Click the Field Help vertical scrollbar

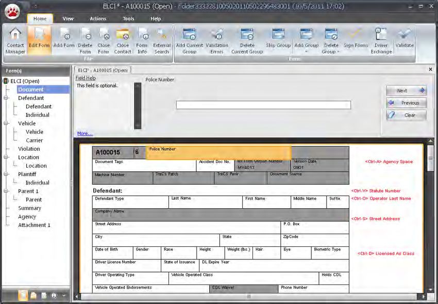(138, 105)
